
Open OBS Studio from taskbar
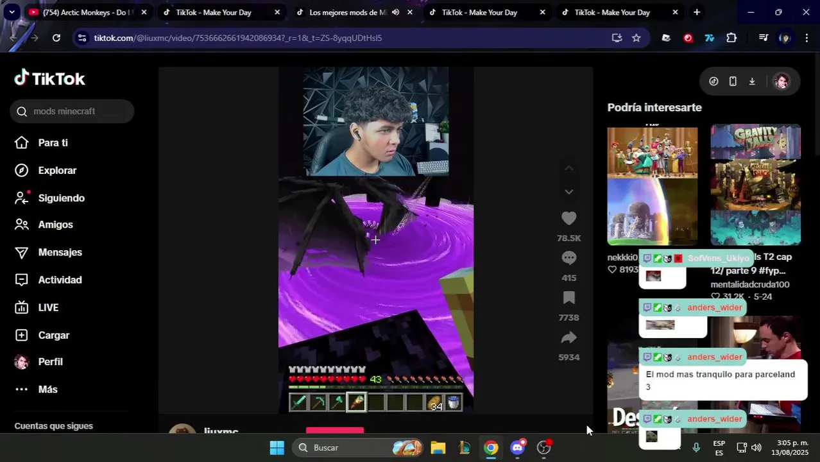click(544, 447)
